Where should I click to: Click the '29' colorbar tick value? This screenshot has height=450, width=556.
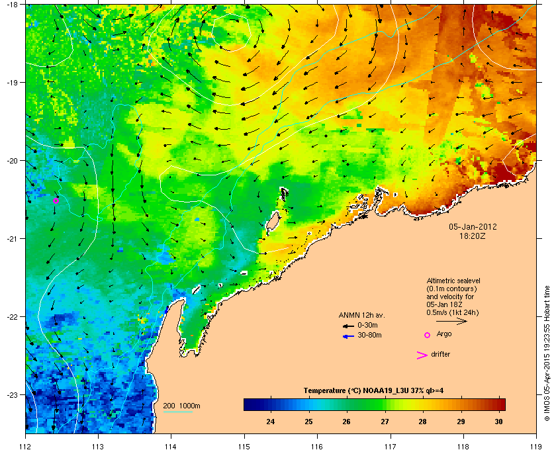point(461,422)
